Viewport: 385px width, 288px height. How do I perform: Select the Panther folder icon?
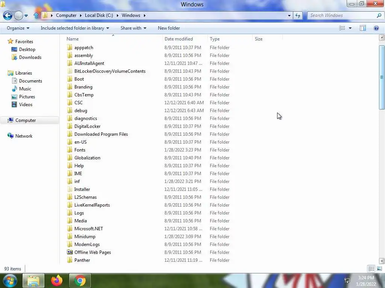click(x=70, y=260)
